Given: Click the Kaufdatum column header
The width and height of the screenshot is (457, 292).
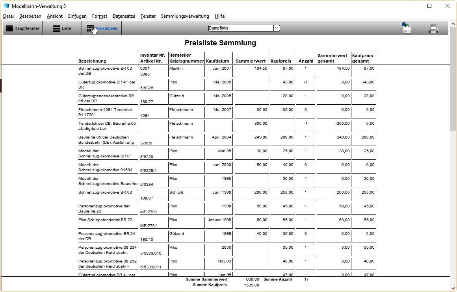Looking at the screenshot, I should tap(217, 61).
